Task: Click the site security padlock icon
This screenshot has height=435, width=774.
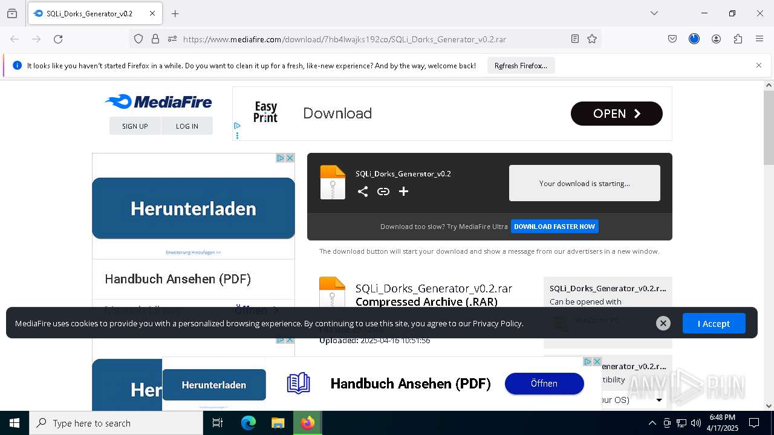Action: click(x=155, y=39)
